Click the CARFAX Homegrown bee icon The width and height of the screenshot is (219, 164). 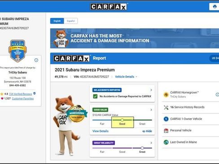click(x=166, y=95)
